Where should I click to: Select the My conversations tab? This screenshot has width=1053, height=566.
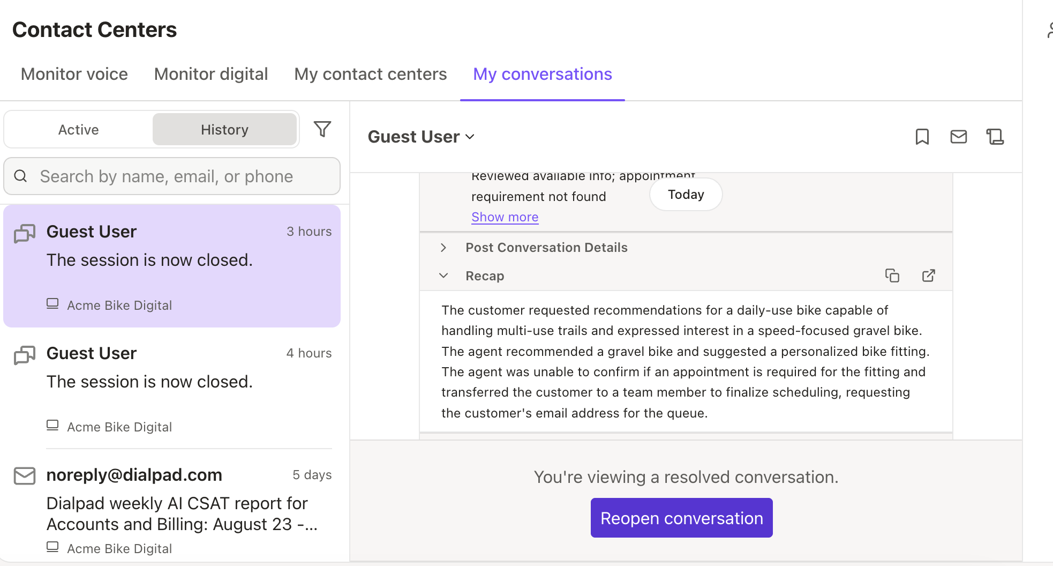[x=543, y=74]
